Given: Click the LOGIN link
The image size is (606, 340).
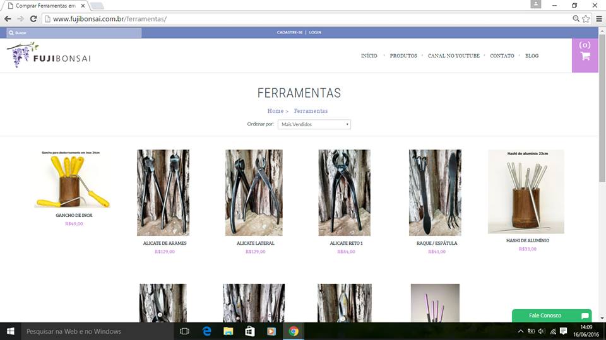Looking at the screenshot, I should pyautogui.click(x=315, y=32).
